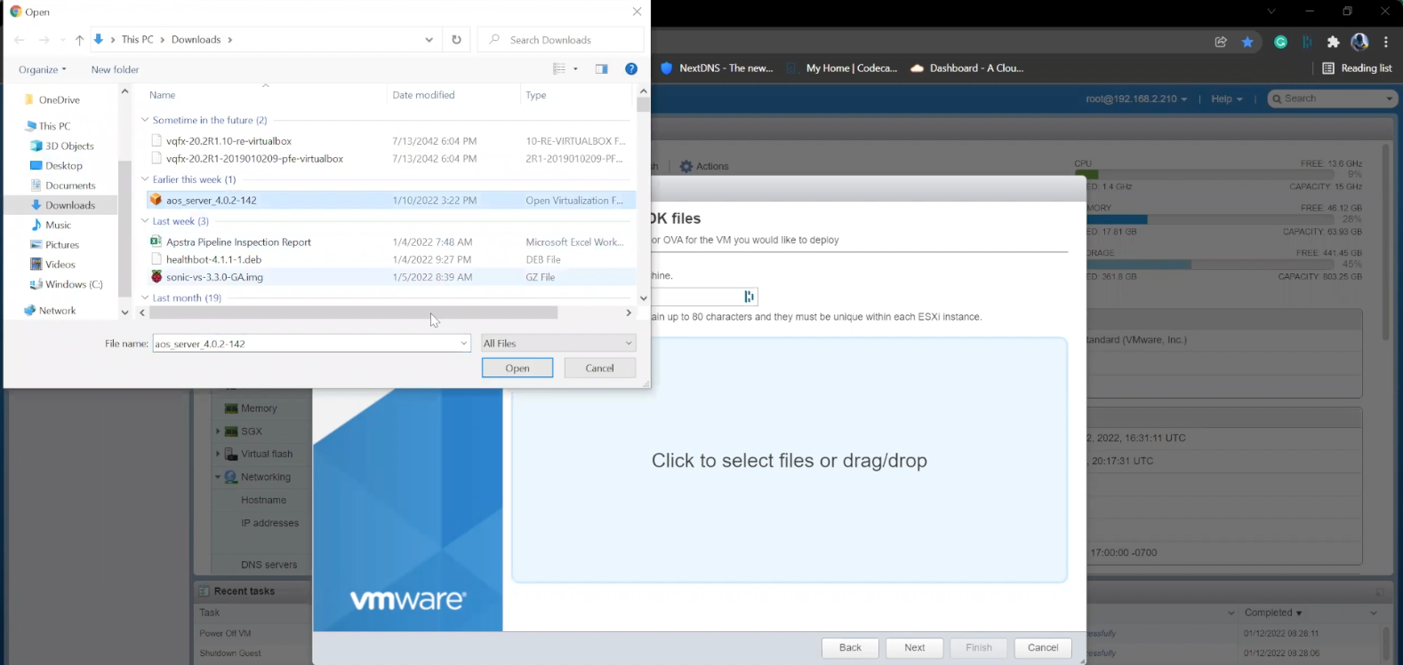Expand the address path history dropdown
The width and height of the screenshot is (1403, 665).
tap(429, 40)
